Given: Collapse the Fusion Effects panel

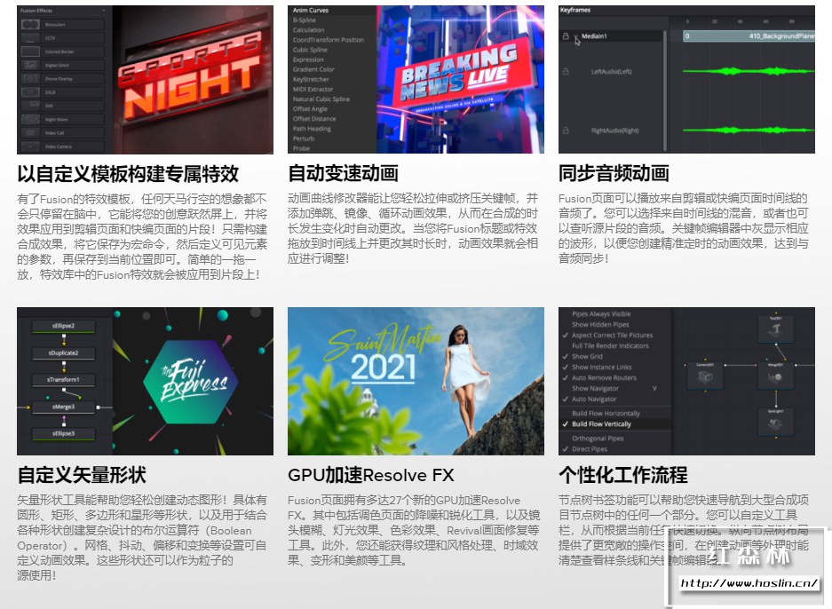Looking at the screenshot, I should [x=101, y=10].
